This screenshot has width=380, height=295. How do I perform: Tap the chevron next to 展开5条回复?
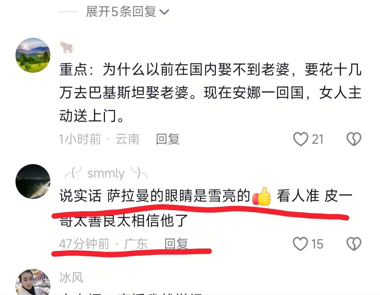(164, 12)
